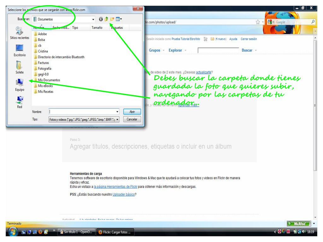Select the Facturas folder

tap(41, 63)
